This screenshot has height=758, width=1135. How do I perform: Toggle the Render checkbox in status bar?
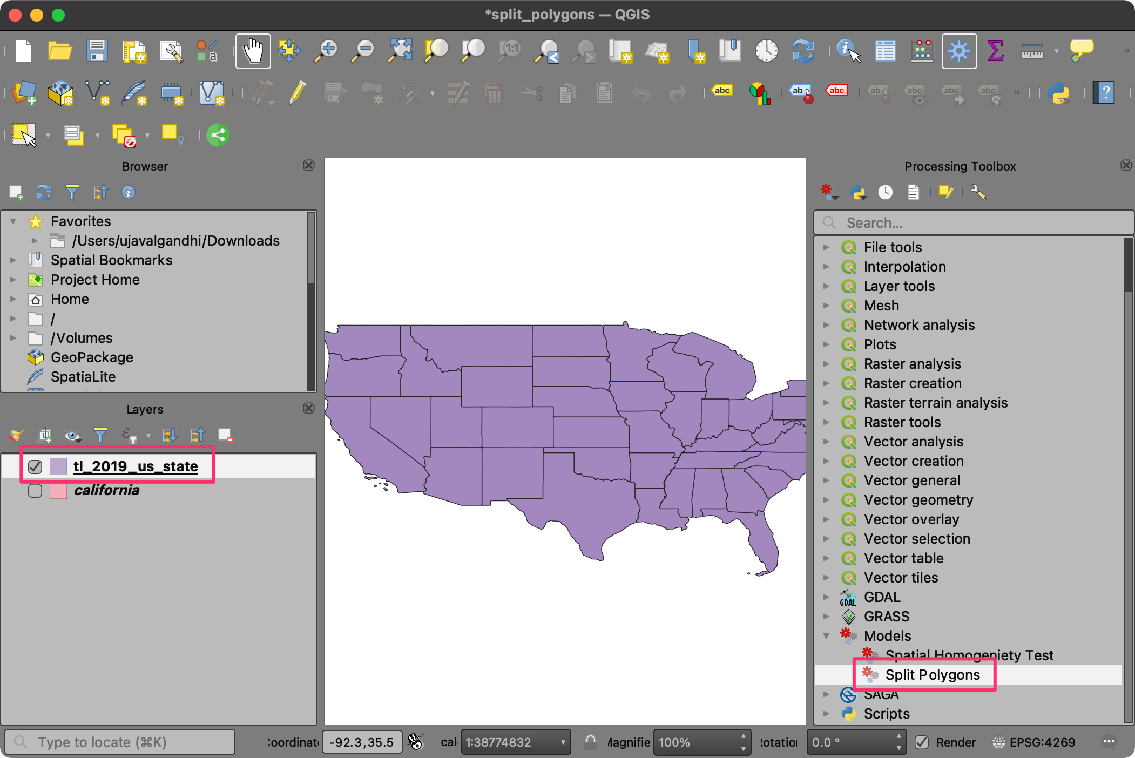(922, 742)
